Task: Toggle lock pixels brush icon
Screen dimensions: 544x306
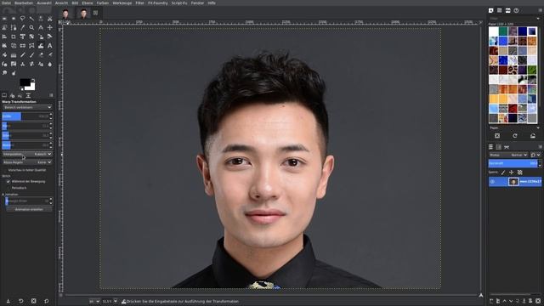Action: [503, 173]
